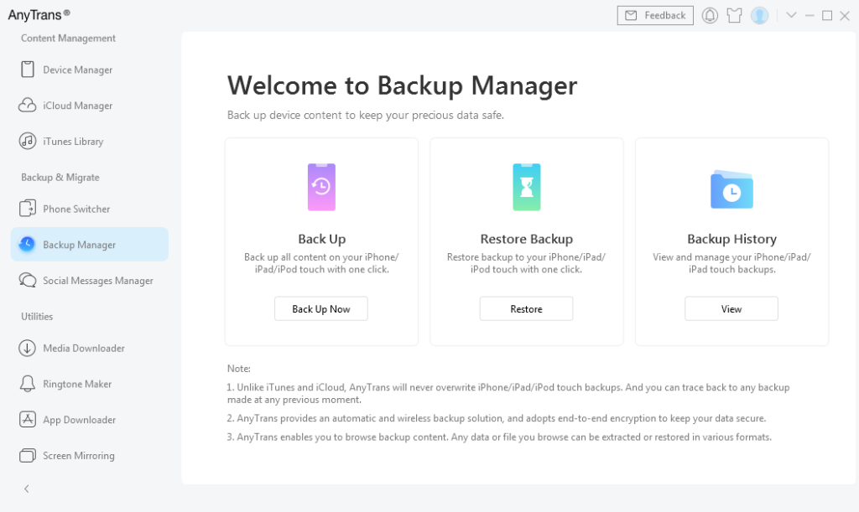Open Media Downloader under Utilities
The image size is (859, 512).
click(x=83, y=348)
